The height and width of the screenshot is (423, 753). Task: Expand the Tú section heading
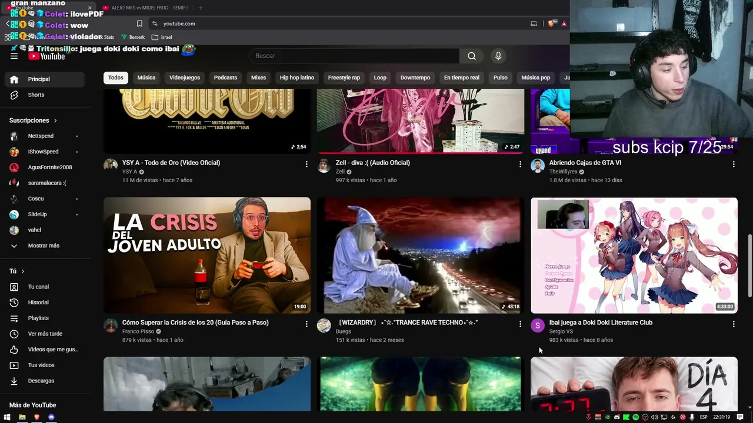tap(17, 271)
